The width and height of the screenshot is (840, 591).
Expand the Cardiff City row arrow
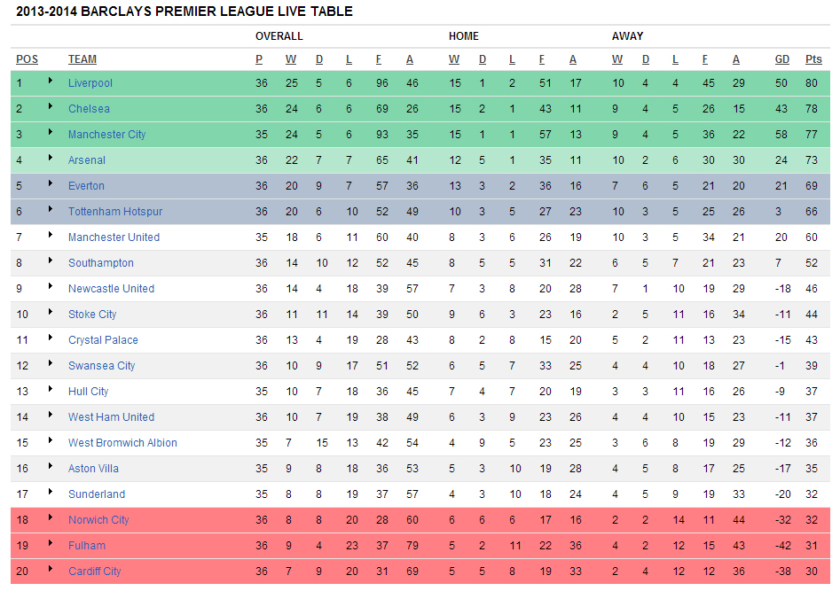51,571
